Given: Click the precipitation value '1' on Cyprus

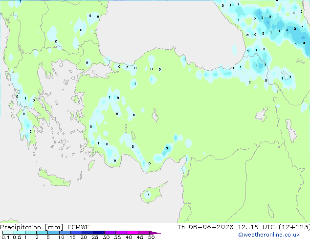Looking at the screenshot, I should [149, 195].
